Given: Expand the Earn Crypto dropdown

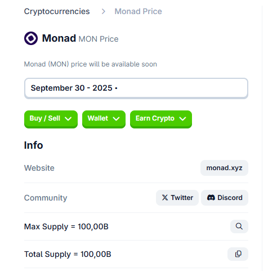Looking at the screenshot, I should [x=161, y=119].
